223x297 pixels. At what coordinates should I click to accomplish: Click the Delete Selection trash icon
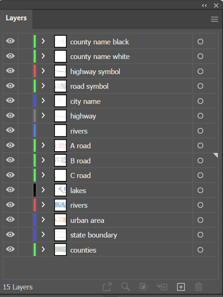(x=199, y=287)
